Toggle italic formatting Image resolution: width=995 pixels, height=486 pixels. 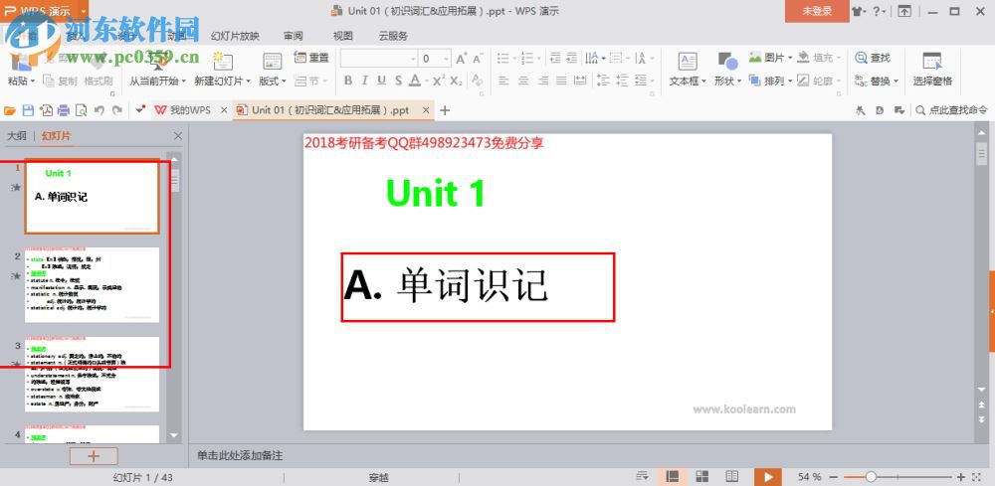pyautogui.click(x=364, y=81)
